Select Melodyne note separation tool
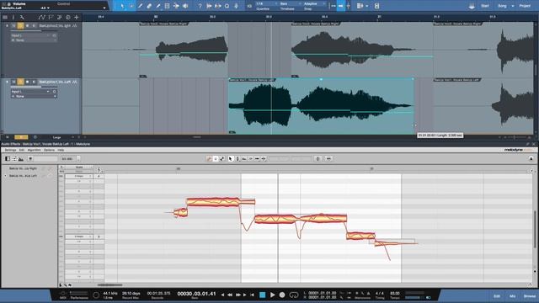 [264, 159]
